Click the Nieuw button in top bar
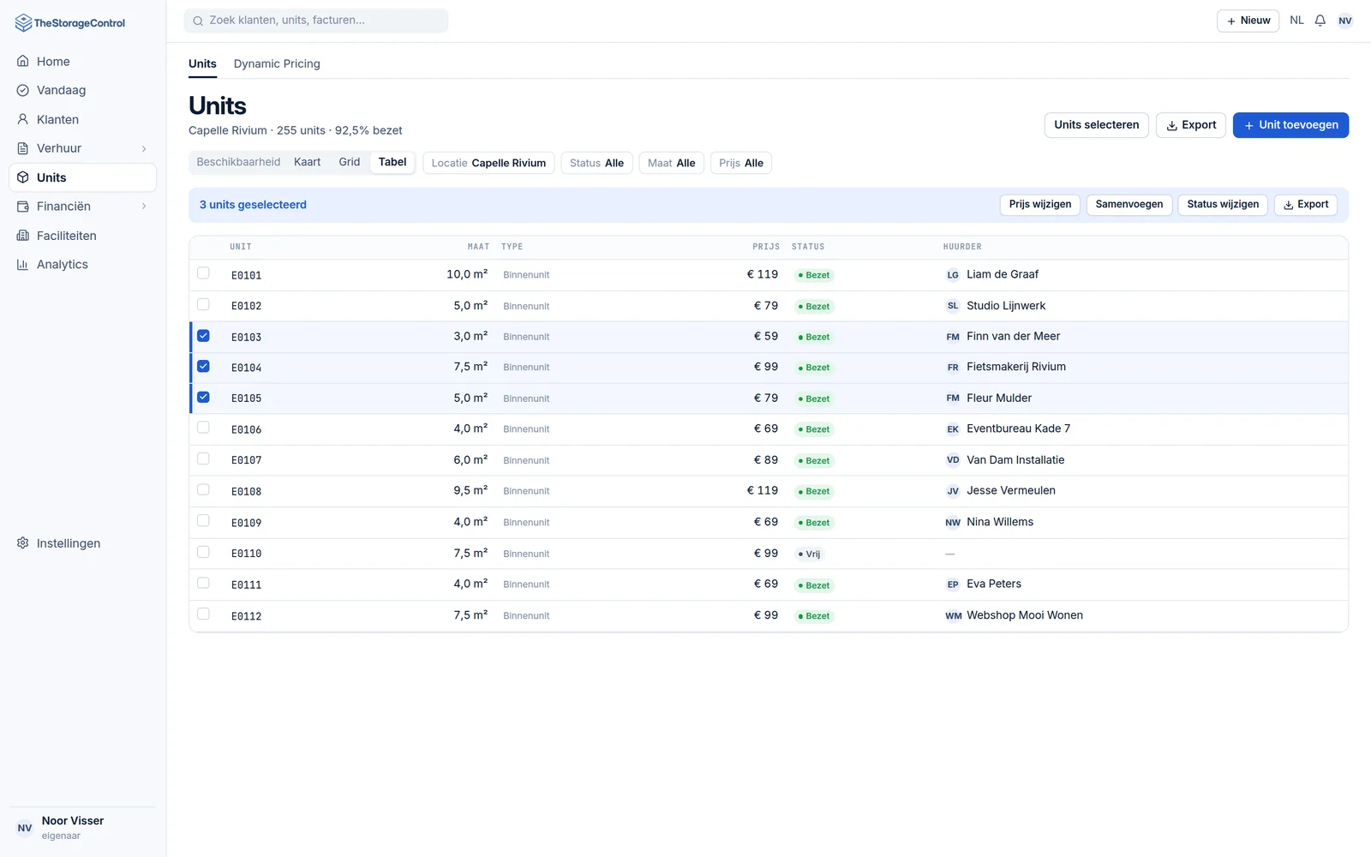This screenshot has width=1371, height=857. pos(1248,21)
